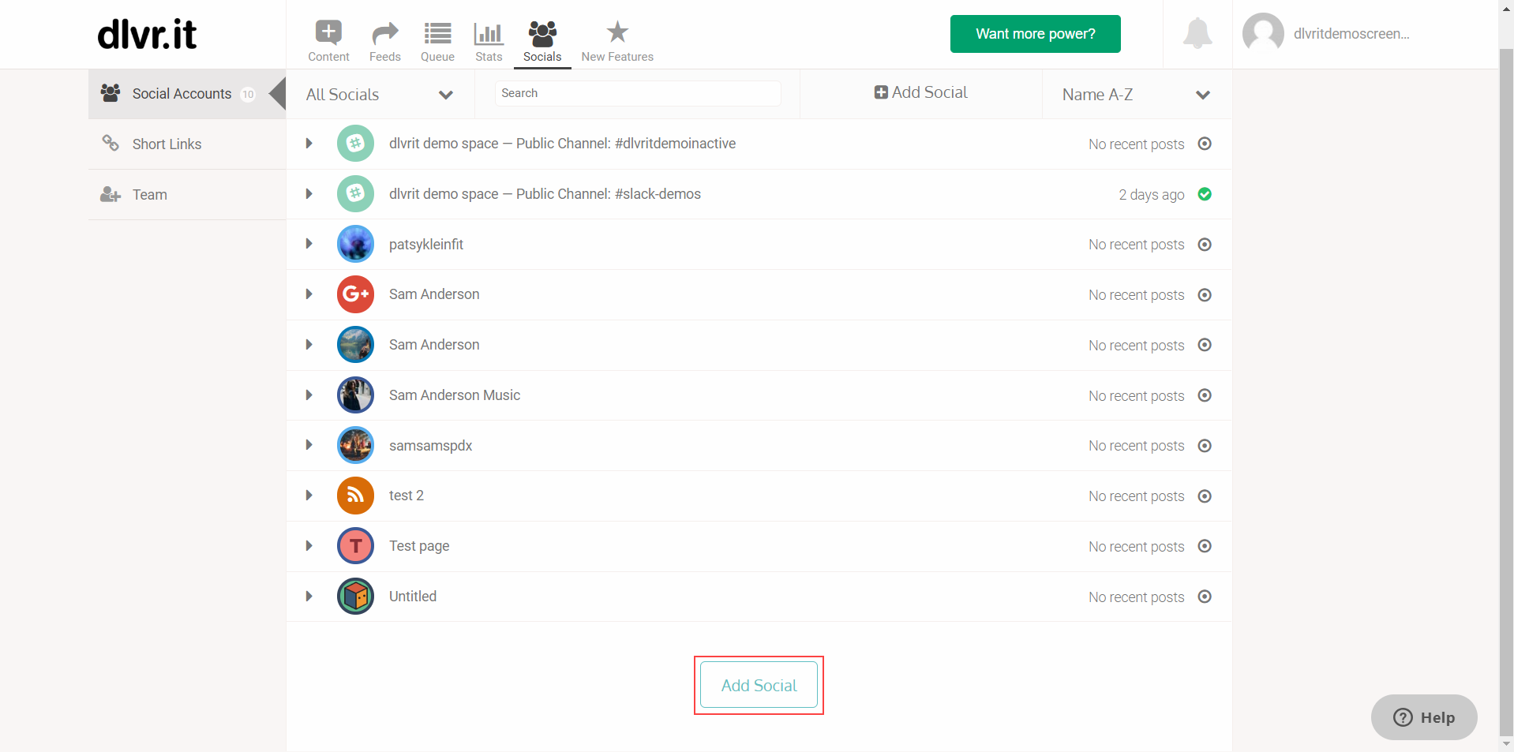Toggle status circle for test 2
Screen dimensions: 1514x752
(x=1205, y=496)
